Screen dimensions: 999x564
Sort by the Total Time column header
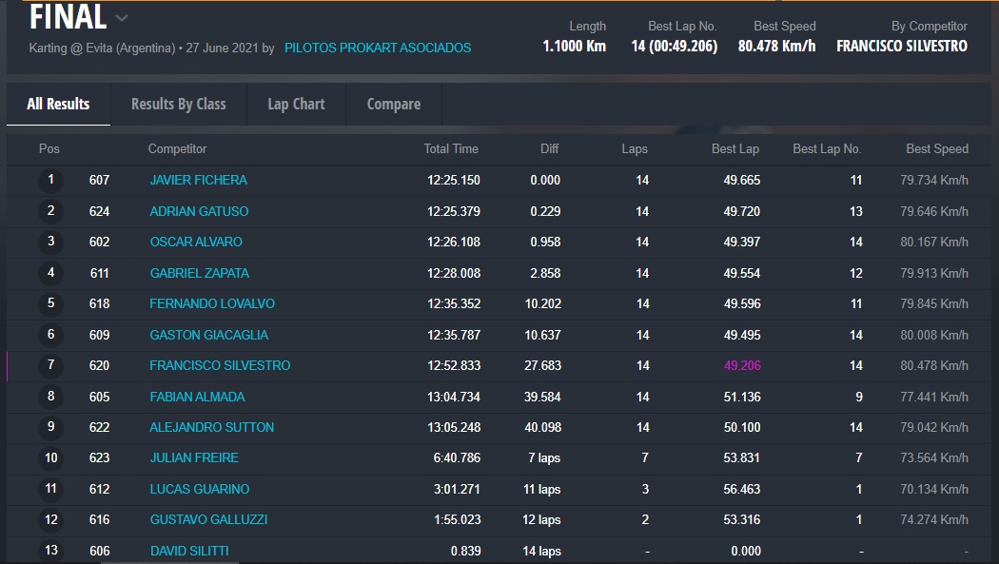[451, 148]
